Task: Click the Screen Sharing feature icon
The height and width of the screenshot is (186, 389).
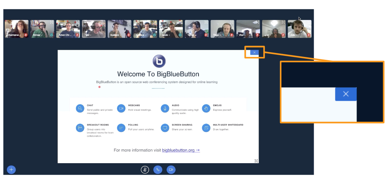Action: (x=165, y=128)
